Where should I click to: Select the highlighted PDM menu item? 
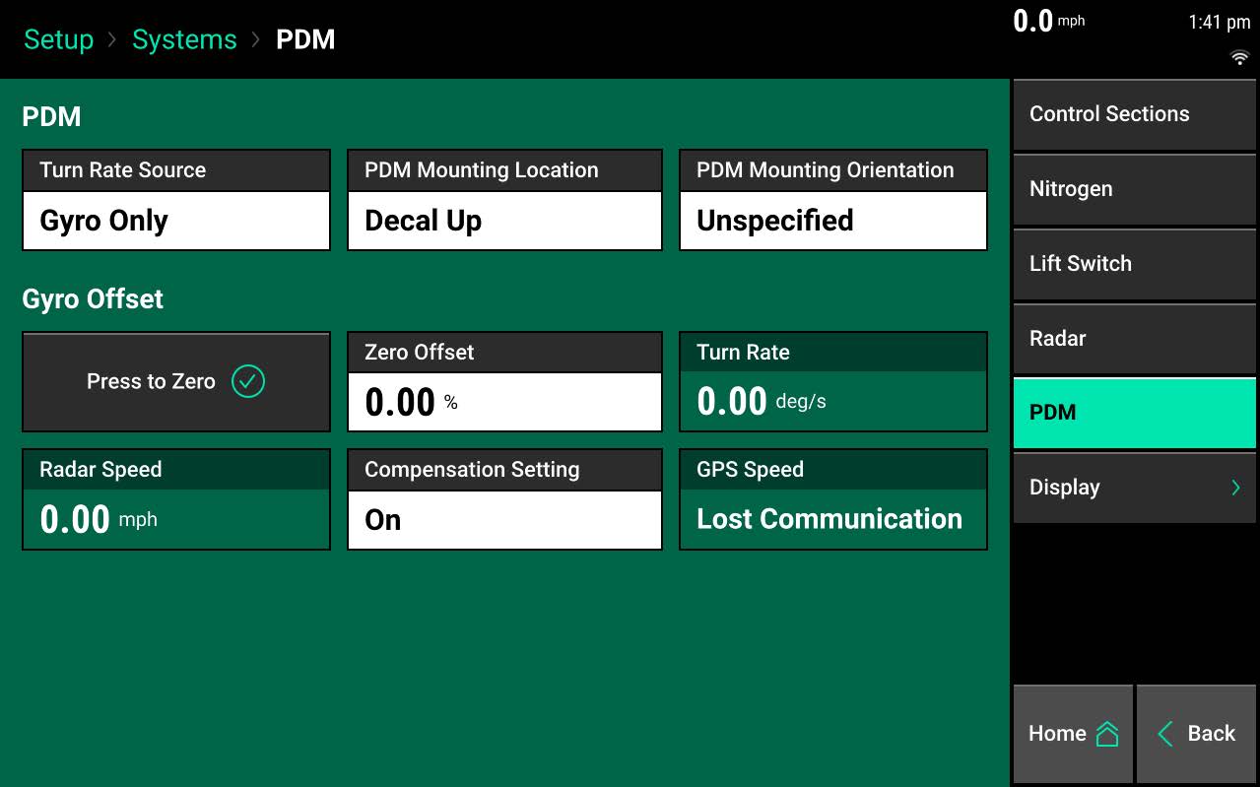(x=1134, y=413)
